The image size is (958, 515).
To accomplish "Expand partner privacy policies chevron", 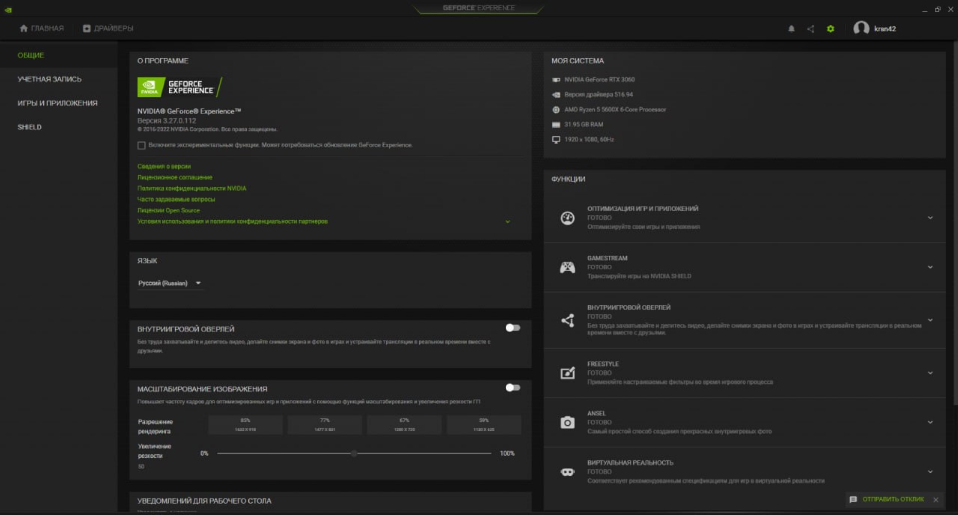I will [x=507, y=221].
